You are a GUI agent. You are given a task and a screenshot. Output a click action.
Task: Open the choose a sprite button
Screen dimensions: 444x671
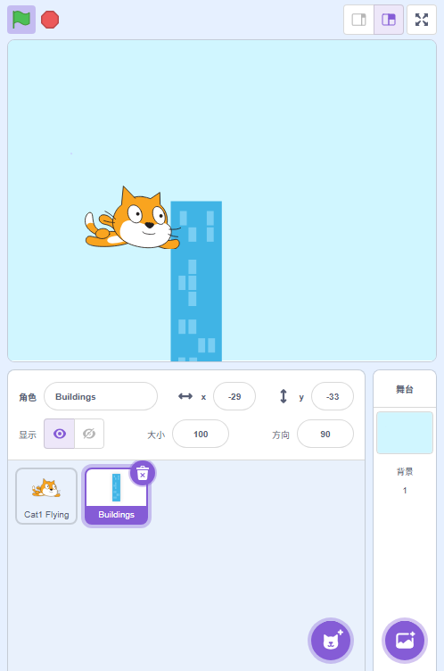click(331, 641)
